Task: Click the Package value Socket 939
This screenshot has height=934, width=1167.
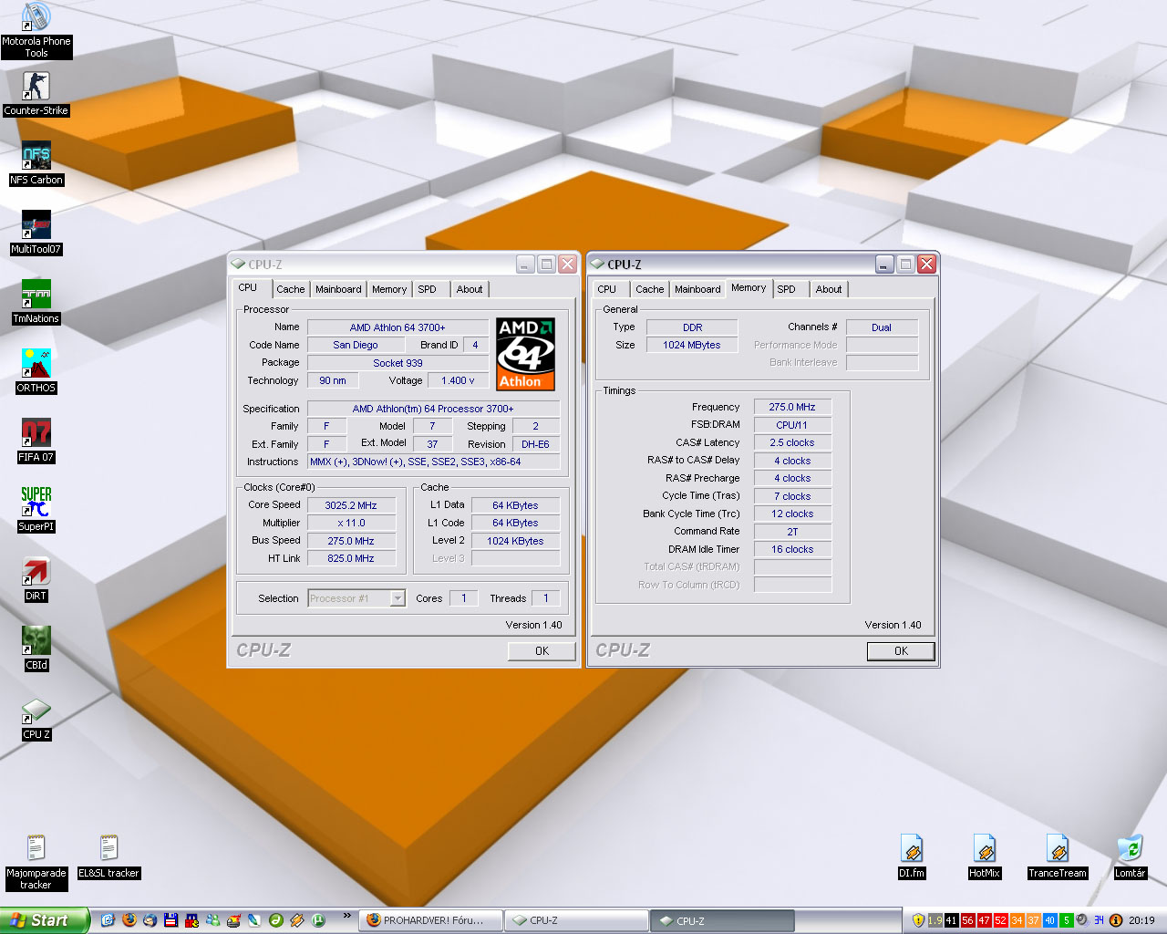Action: [x=398, y=363]
